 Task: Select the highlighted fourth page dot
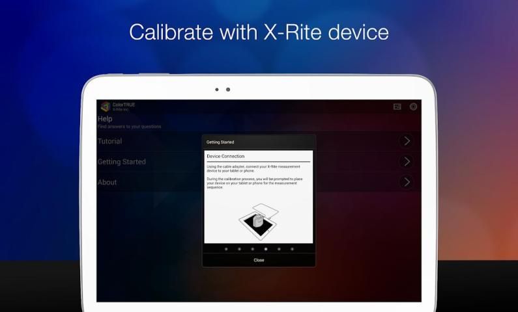(265, 249)
